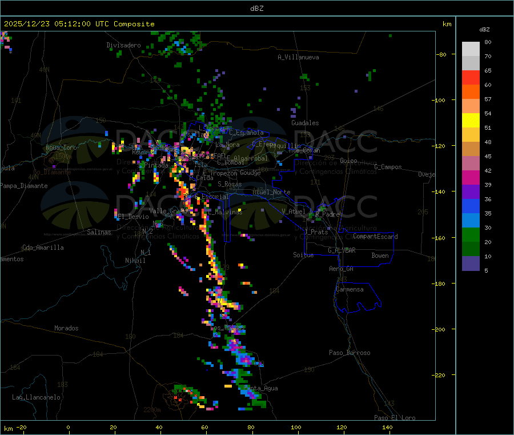Select the Paso_El_Loro label
The image size is (514, 435).
(x=395, y=418)
